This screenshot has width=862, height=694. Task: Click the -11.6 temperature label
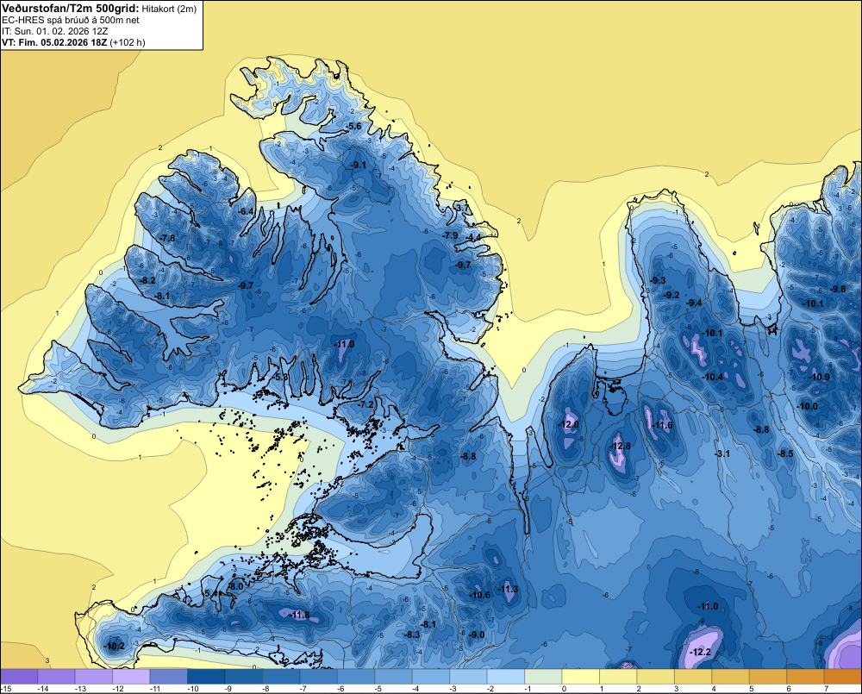tap(662, 425)
